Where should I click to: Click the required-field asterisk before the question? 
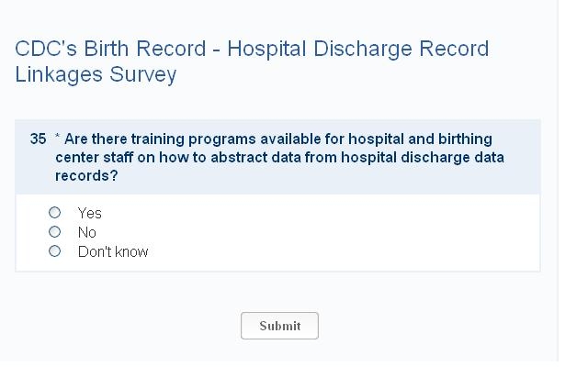(x=57, y=139)
